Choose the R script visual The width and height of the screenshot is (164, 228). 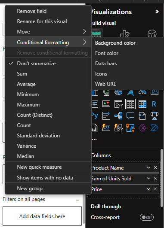click(154, 104)
